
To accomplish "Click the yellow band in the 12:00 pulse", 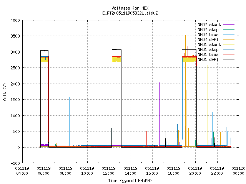I will coord(116,59).
